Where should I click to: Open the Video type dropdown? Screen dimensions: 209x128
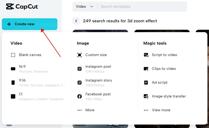tap(85, 6)
